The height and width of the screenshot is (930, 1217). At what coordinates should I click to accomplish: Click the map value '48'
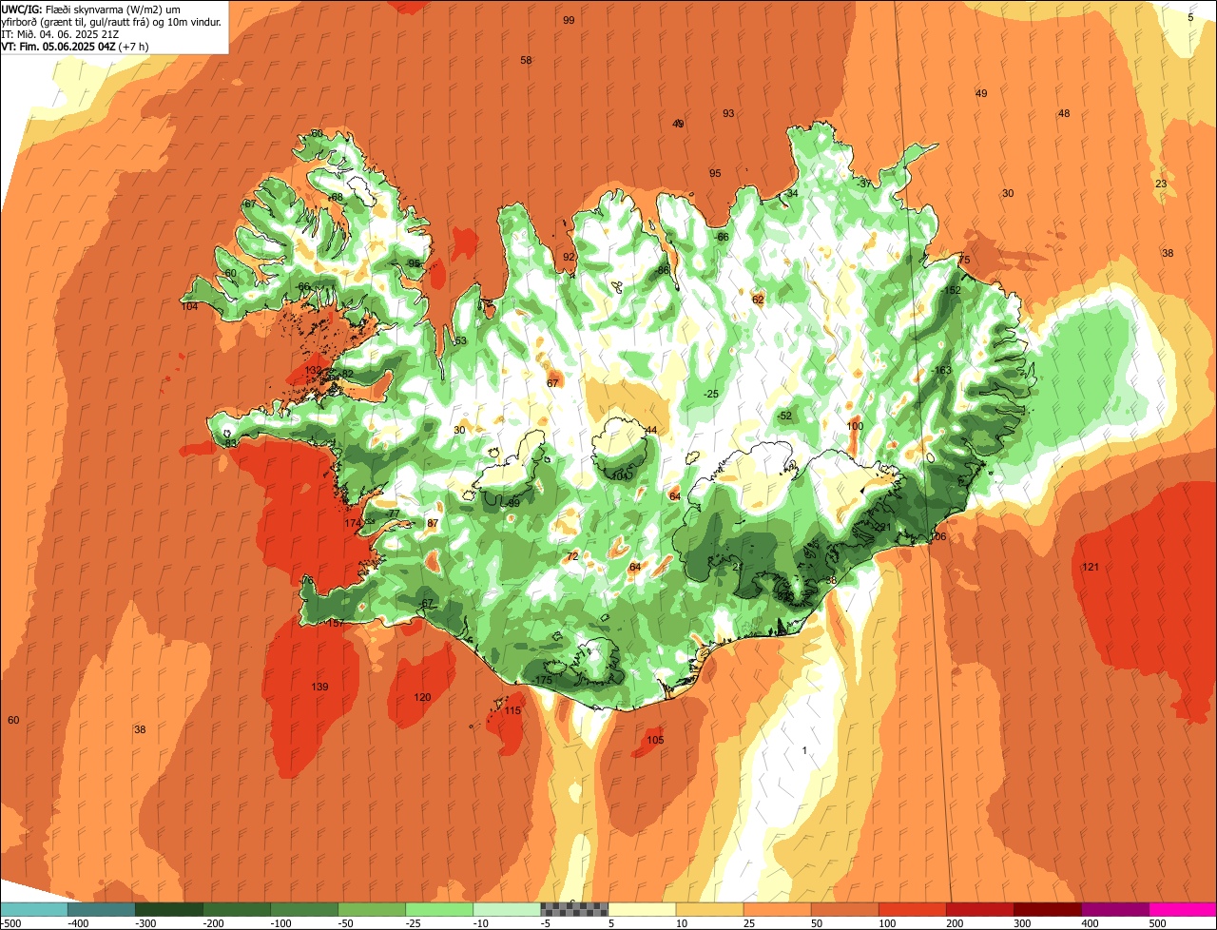1064,113
